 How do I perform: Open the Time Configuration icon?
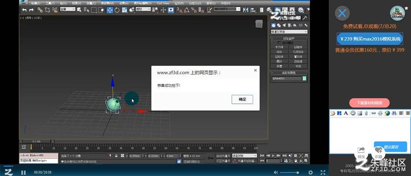click(x=286, y=161)
